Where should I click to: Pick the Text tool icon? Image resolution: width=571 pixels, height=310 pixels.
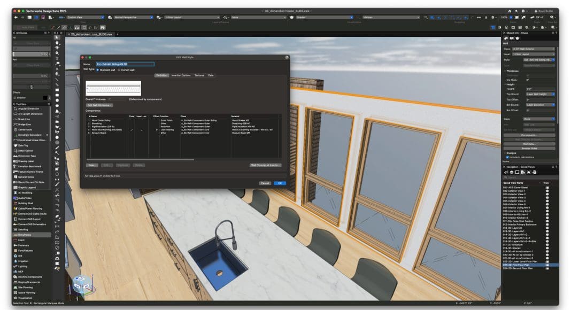point(57,58)
